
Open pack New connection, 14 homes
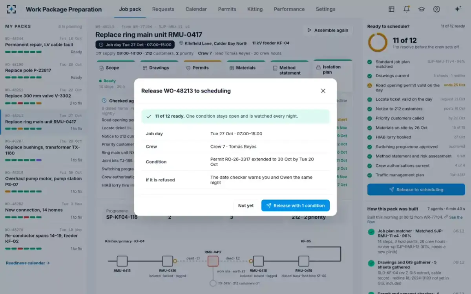pos(43,211)
